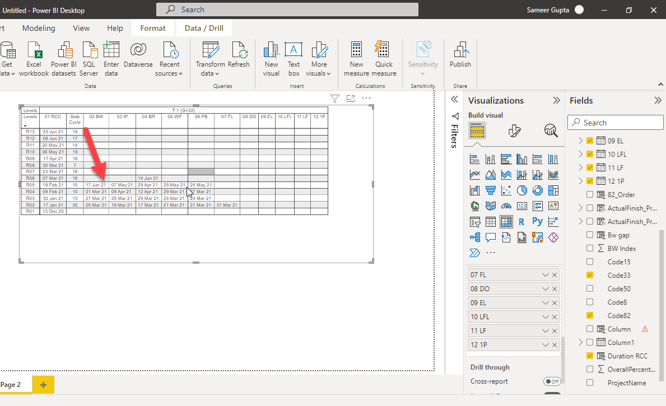Check the Code15 field

[x=590, y=262]
